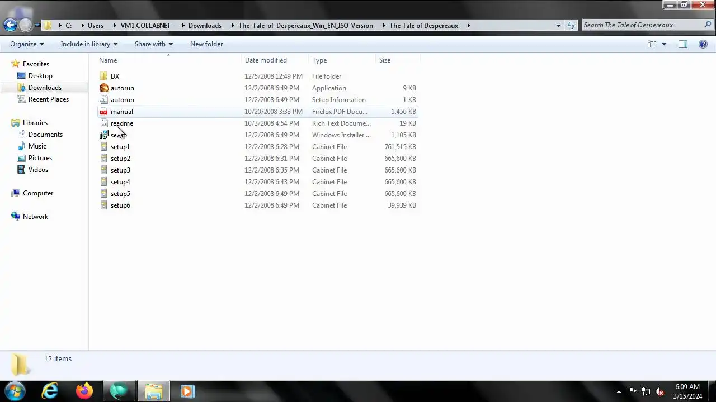
Task: Open the Documents library
Action: [x=45, y=135]
